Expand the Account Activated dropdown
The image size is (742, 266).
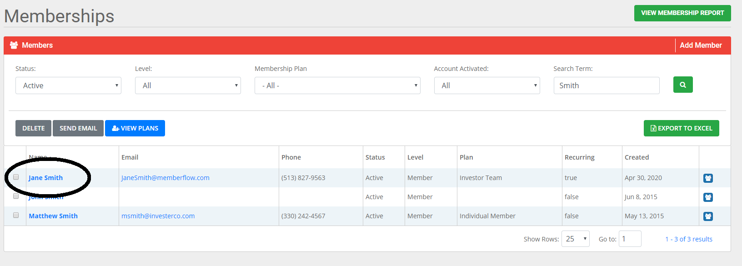[486, 85]
